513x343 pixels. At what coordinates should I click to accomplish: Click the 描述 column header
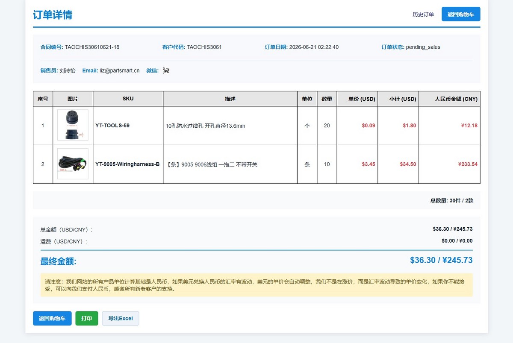(230, 99)
